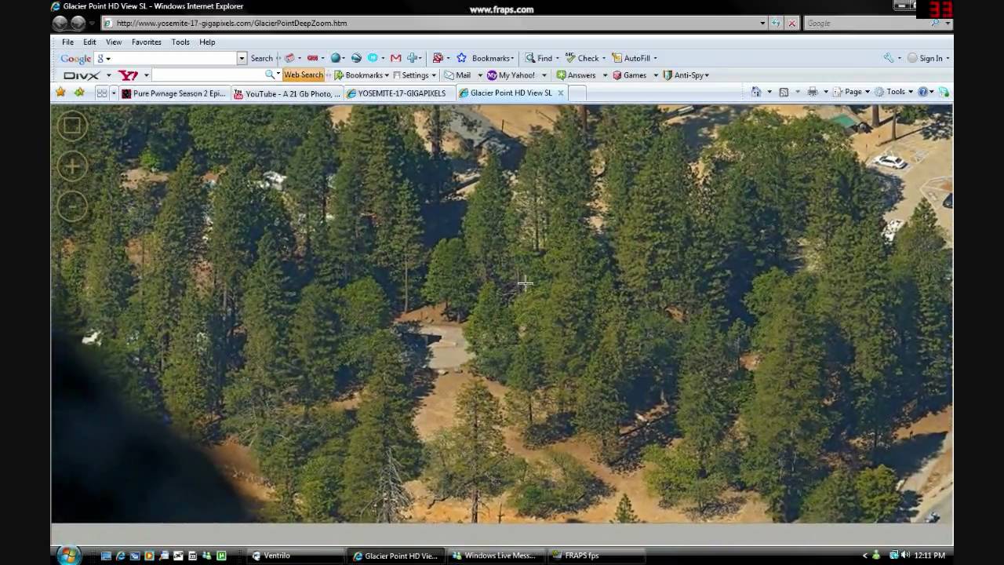Switch to Windows Live Messenger taskbar button
The image size is (1004, 565).
point(497,556)
